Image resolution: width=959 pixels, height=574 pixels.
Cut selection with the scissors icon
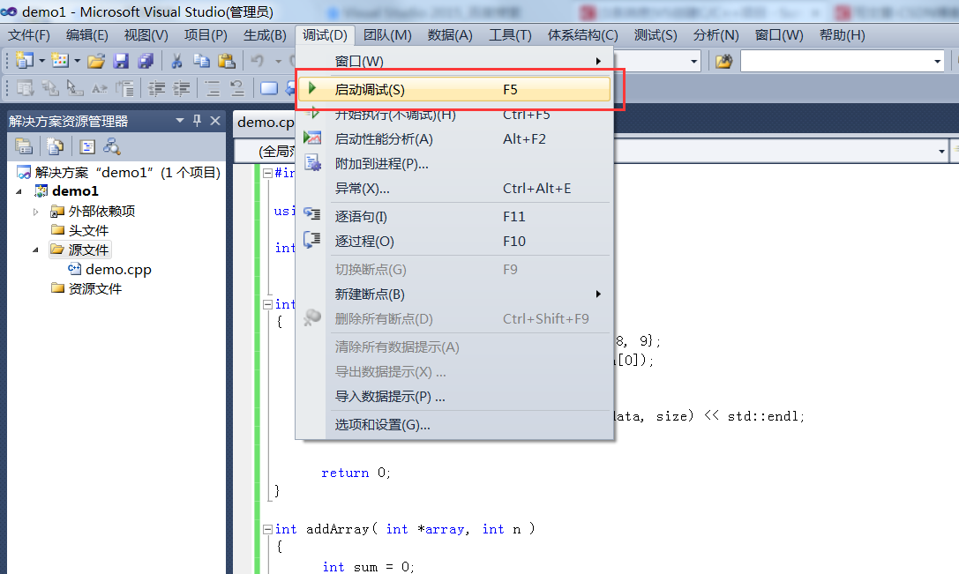coord(176,61)
